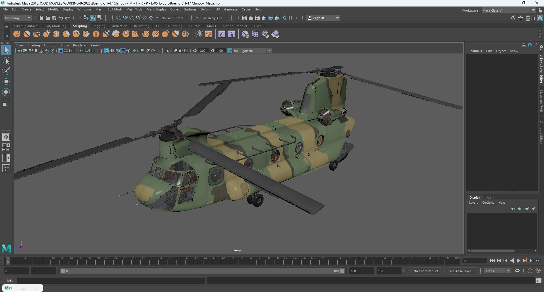Viewport: 544px width, 292px height.
Task: Click the Open Scene folder icon
Action: click(x=48, y=18)
